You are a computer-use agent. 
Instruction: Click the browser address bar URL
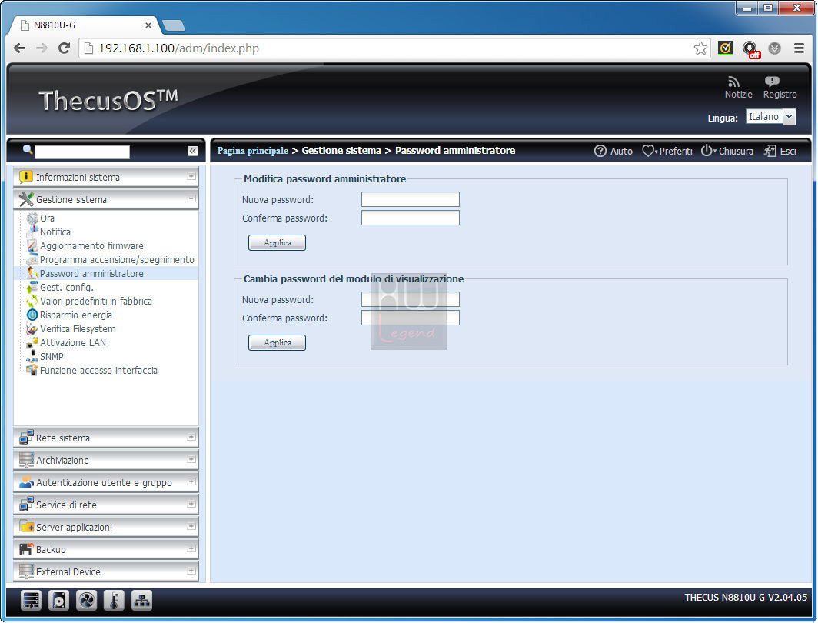pos(178,48)
